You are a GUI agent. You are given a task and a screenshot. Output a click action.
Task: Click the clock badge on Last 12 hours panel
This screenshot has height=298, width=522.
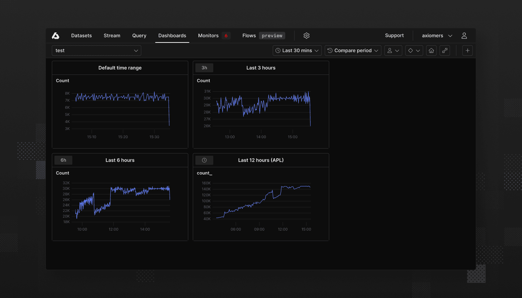coord(204,160)
